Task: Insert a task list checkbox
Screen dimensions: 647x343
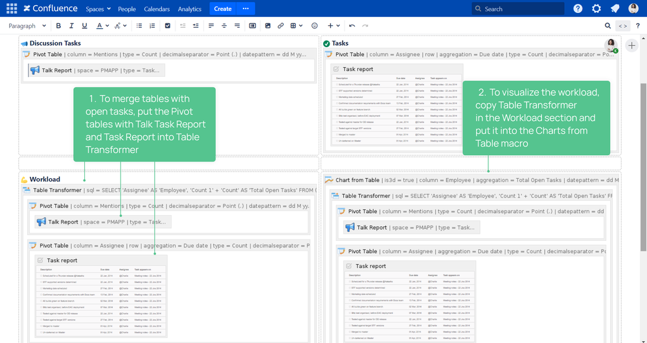Action: [x=168, y=26]
